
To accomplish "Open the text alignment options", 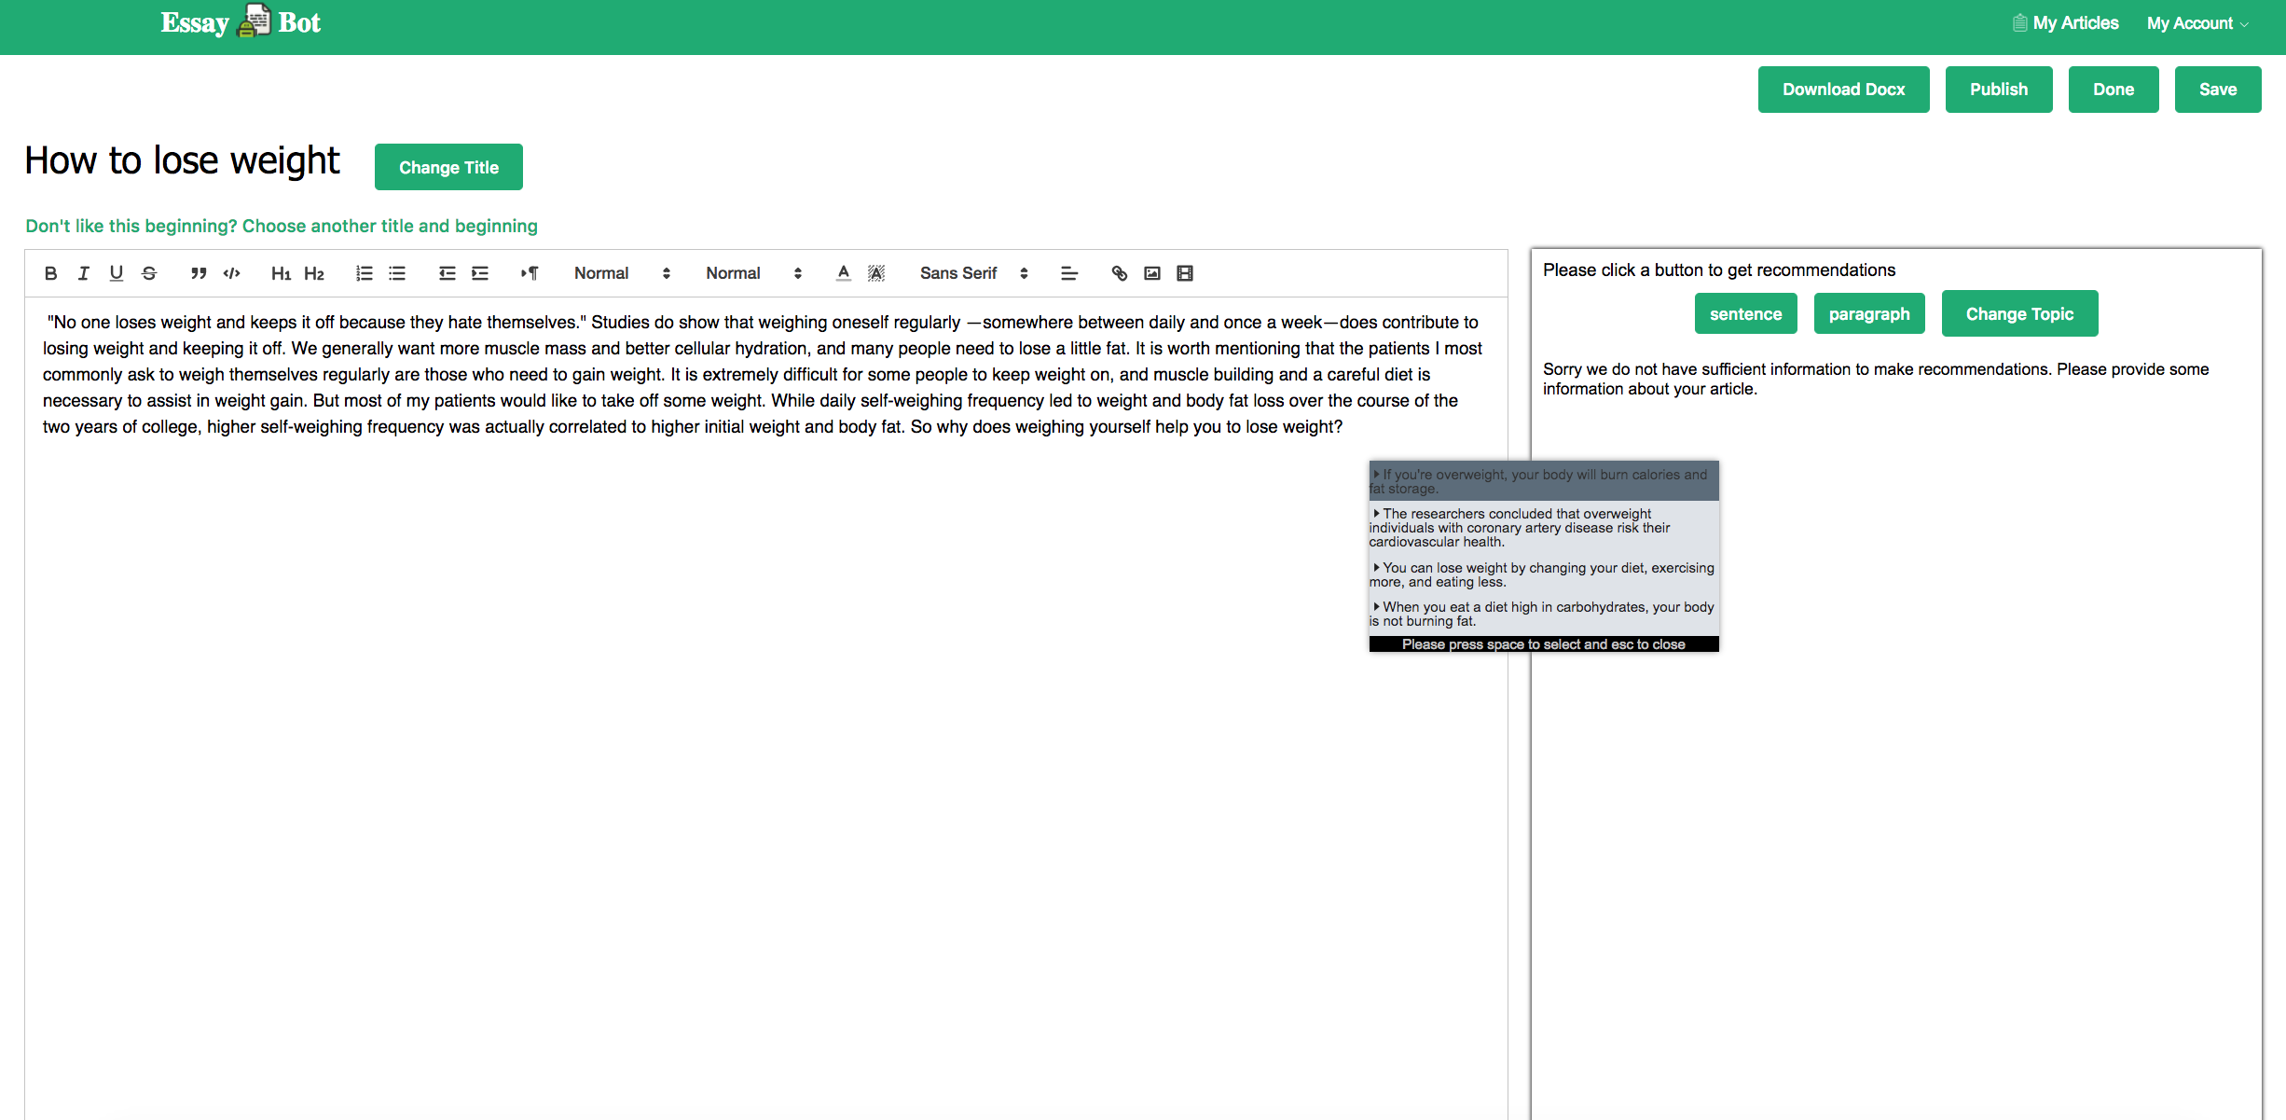I will click(1069, 273).
